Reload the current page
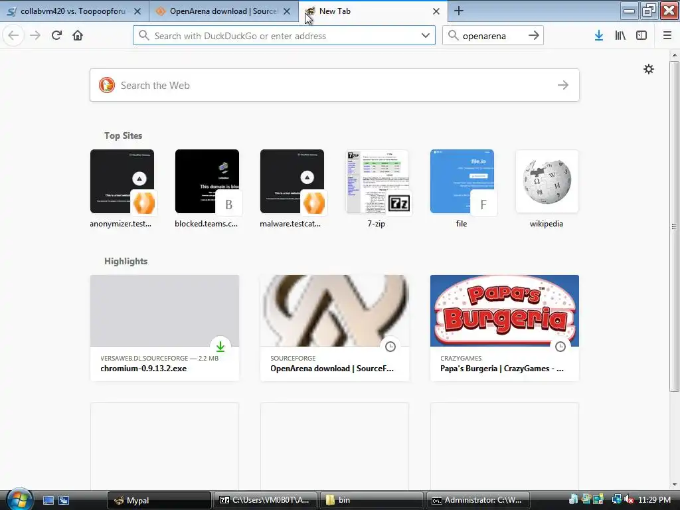The width and height of the screenshot is (680, 510). (x=56, y=36)
